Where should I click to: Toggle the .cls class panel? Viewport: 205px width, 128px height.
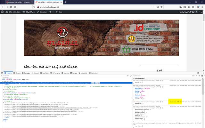point(196,76)
